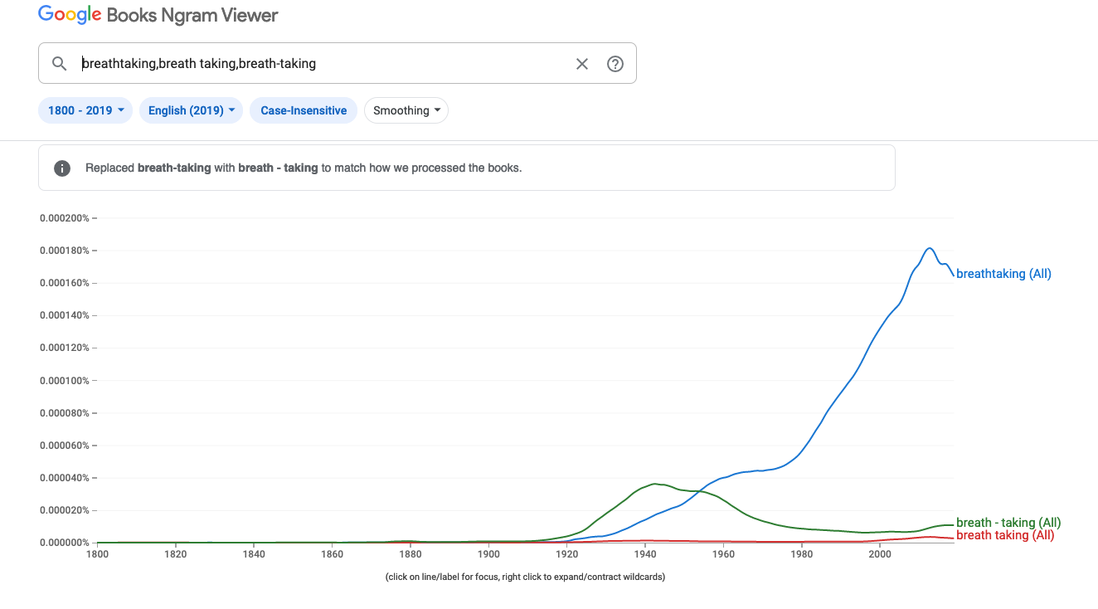Focus the breathtaking (All) line label
The image size is (1098, 609).
(x=1003, y=274)
